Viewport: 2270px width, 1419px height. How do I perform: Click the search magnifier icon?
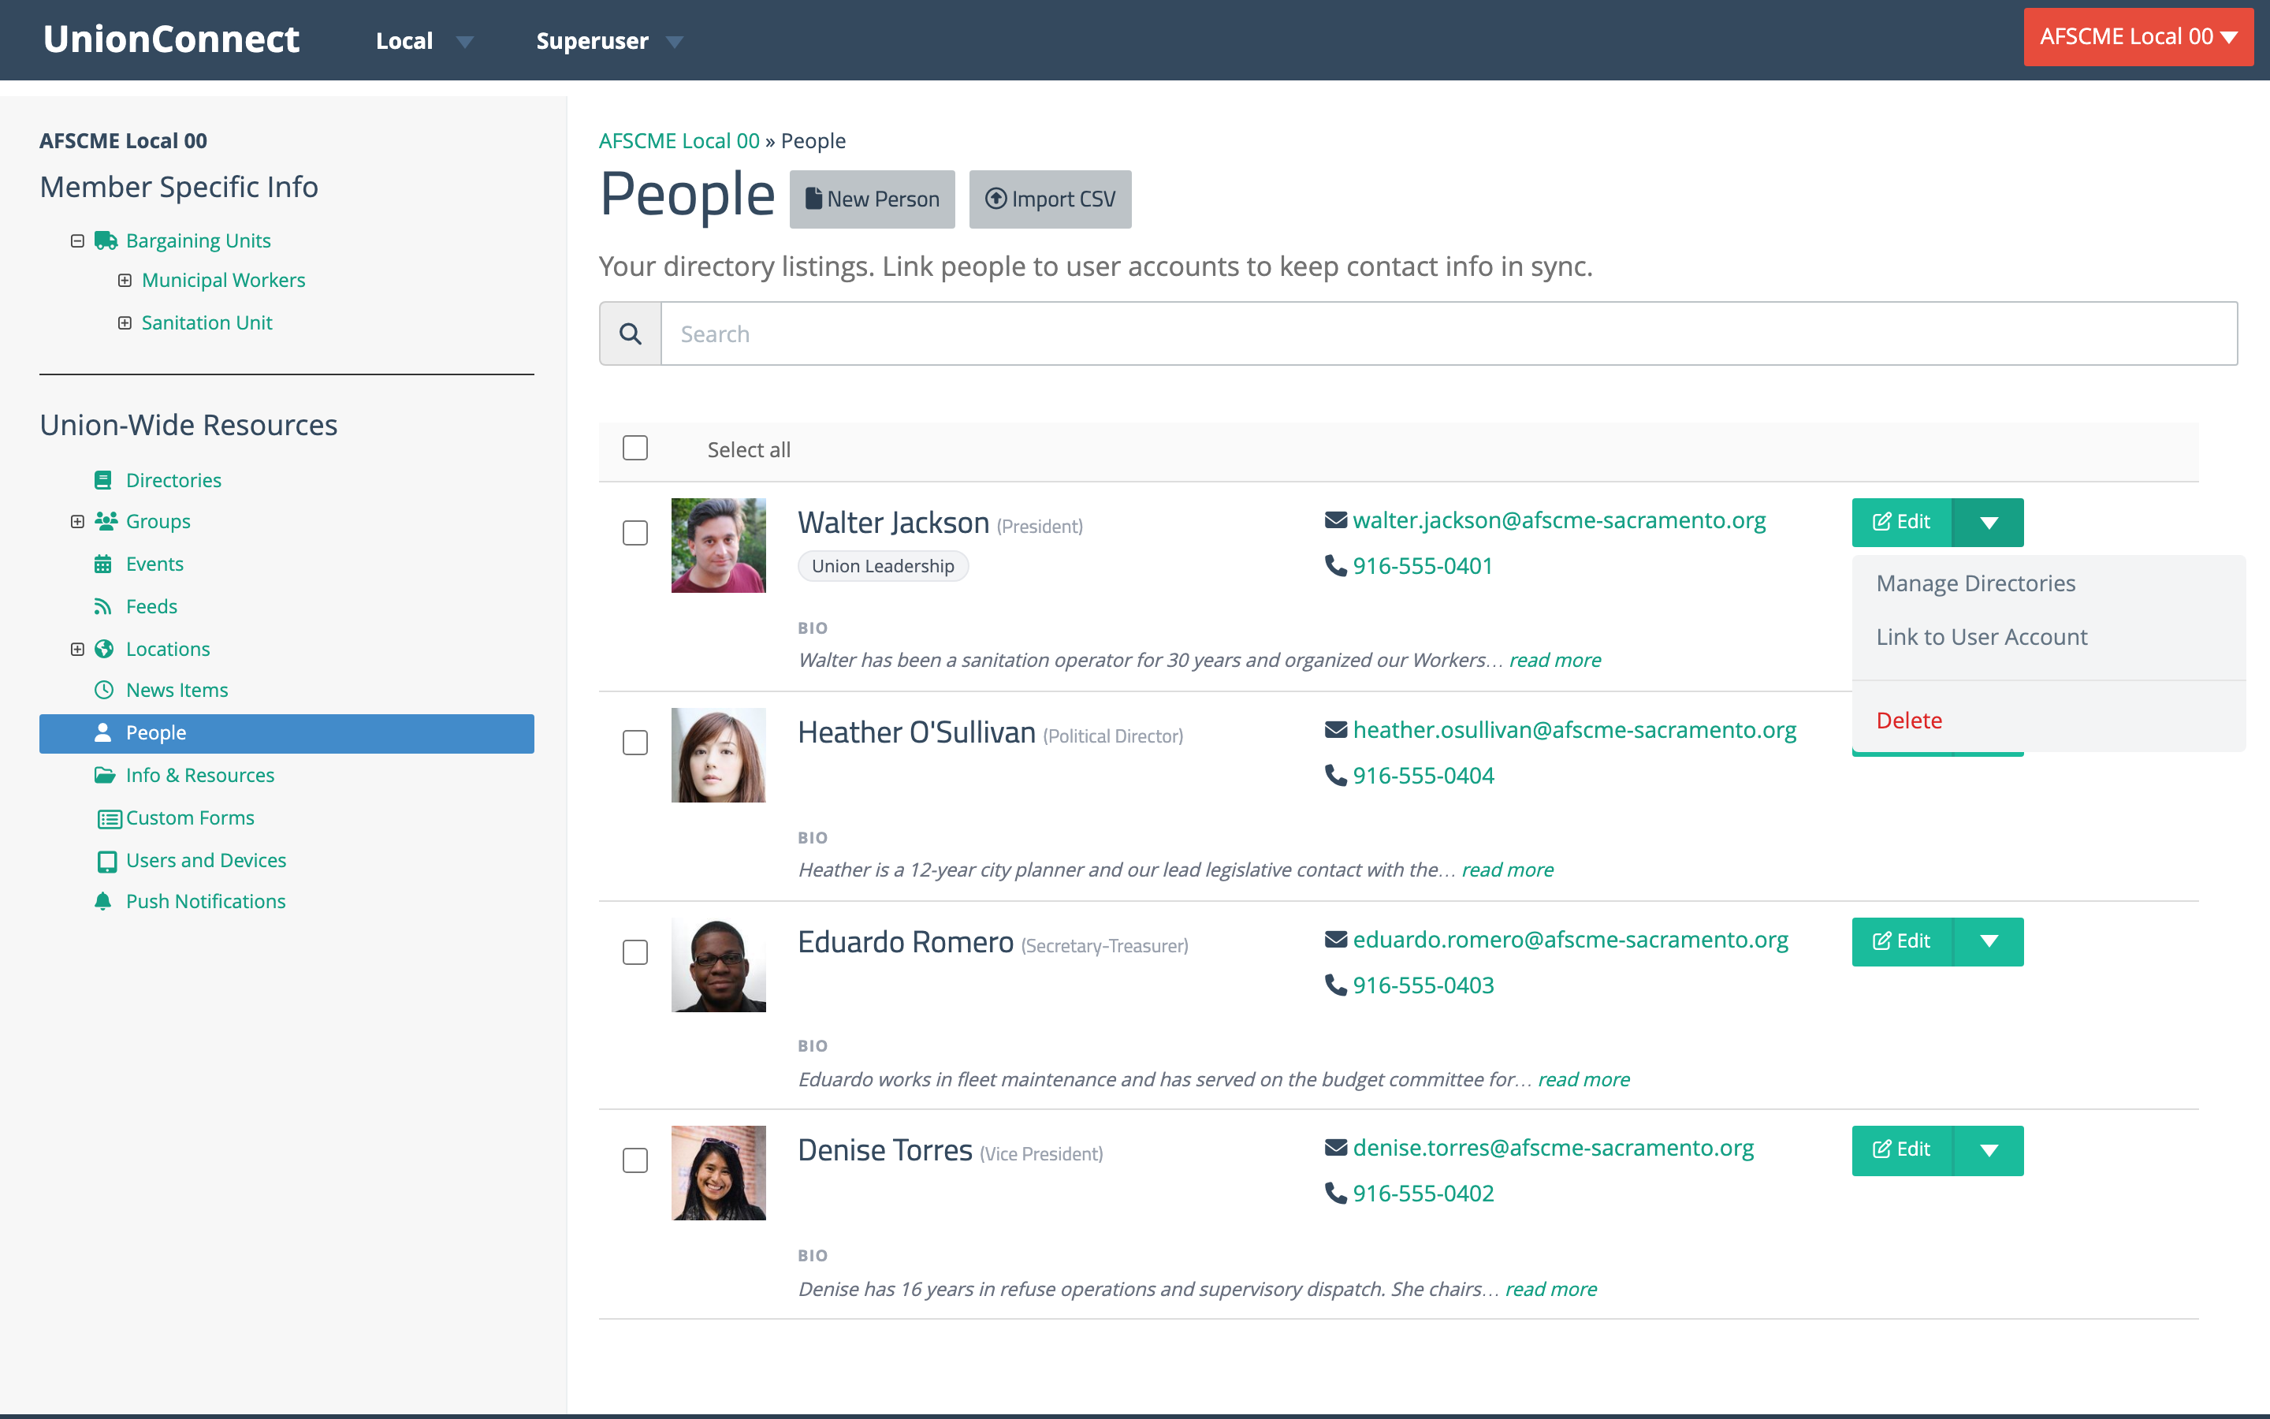pos(631,334)
